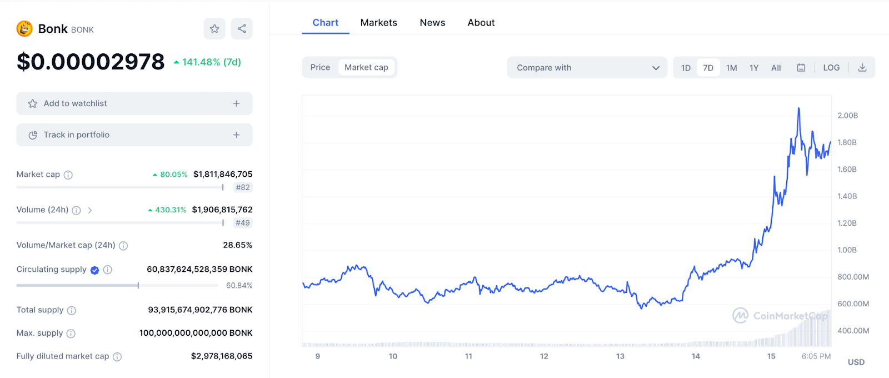Viewport: 889px width, 378px height.
Task: Open the share icon button
Action: tap(242, 28)
